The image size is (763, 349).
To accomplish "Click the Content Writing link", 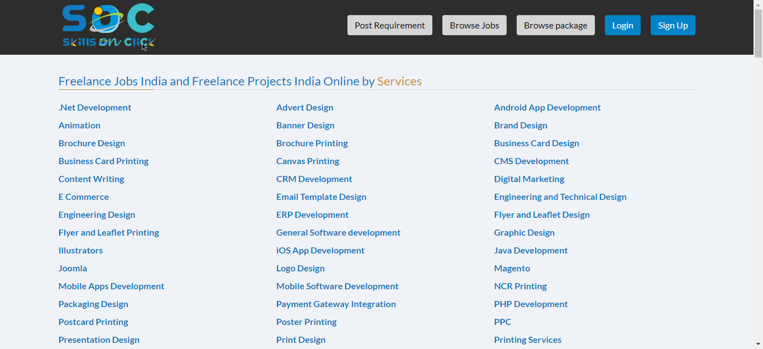I will pos(91,179).
